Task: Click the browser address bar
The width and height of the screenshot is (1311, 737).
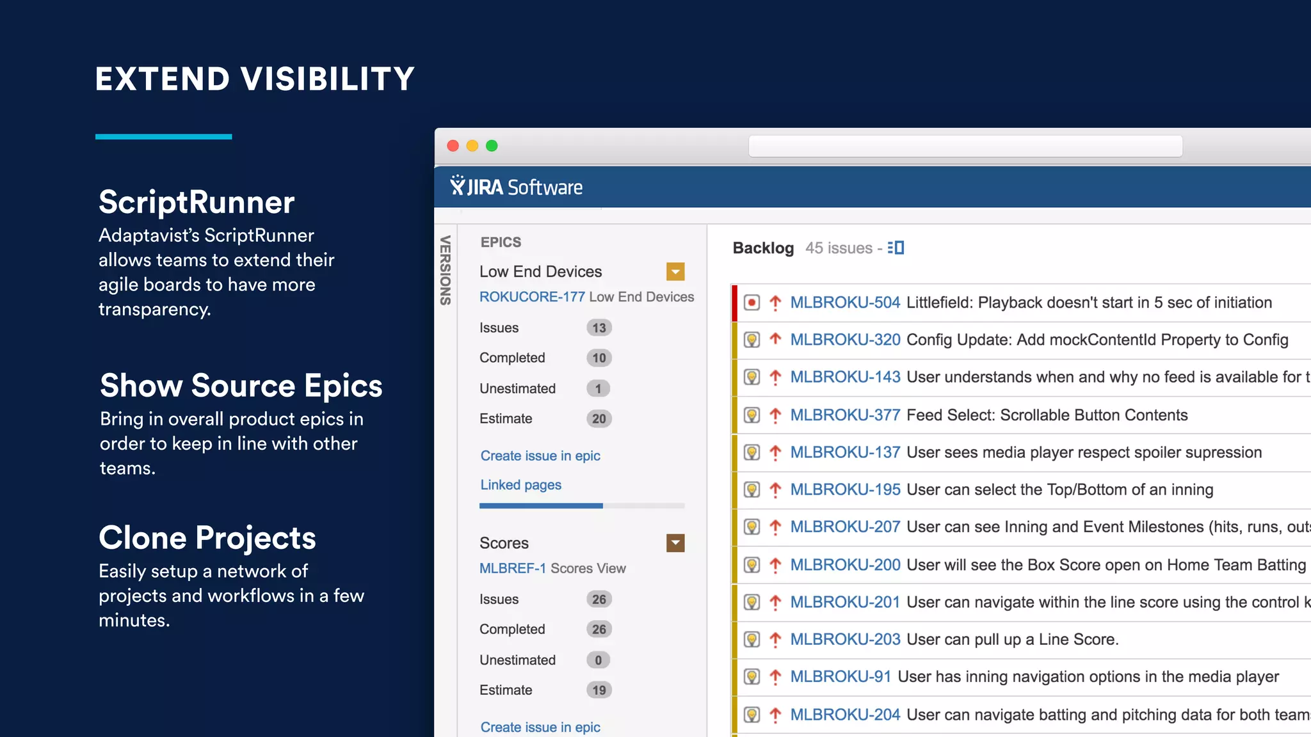Action: 965,146
